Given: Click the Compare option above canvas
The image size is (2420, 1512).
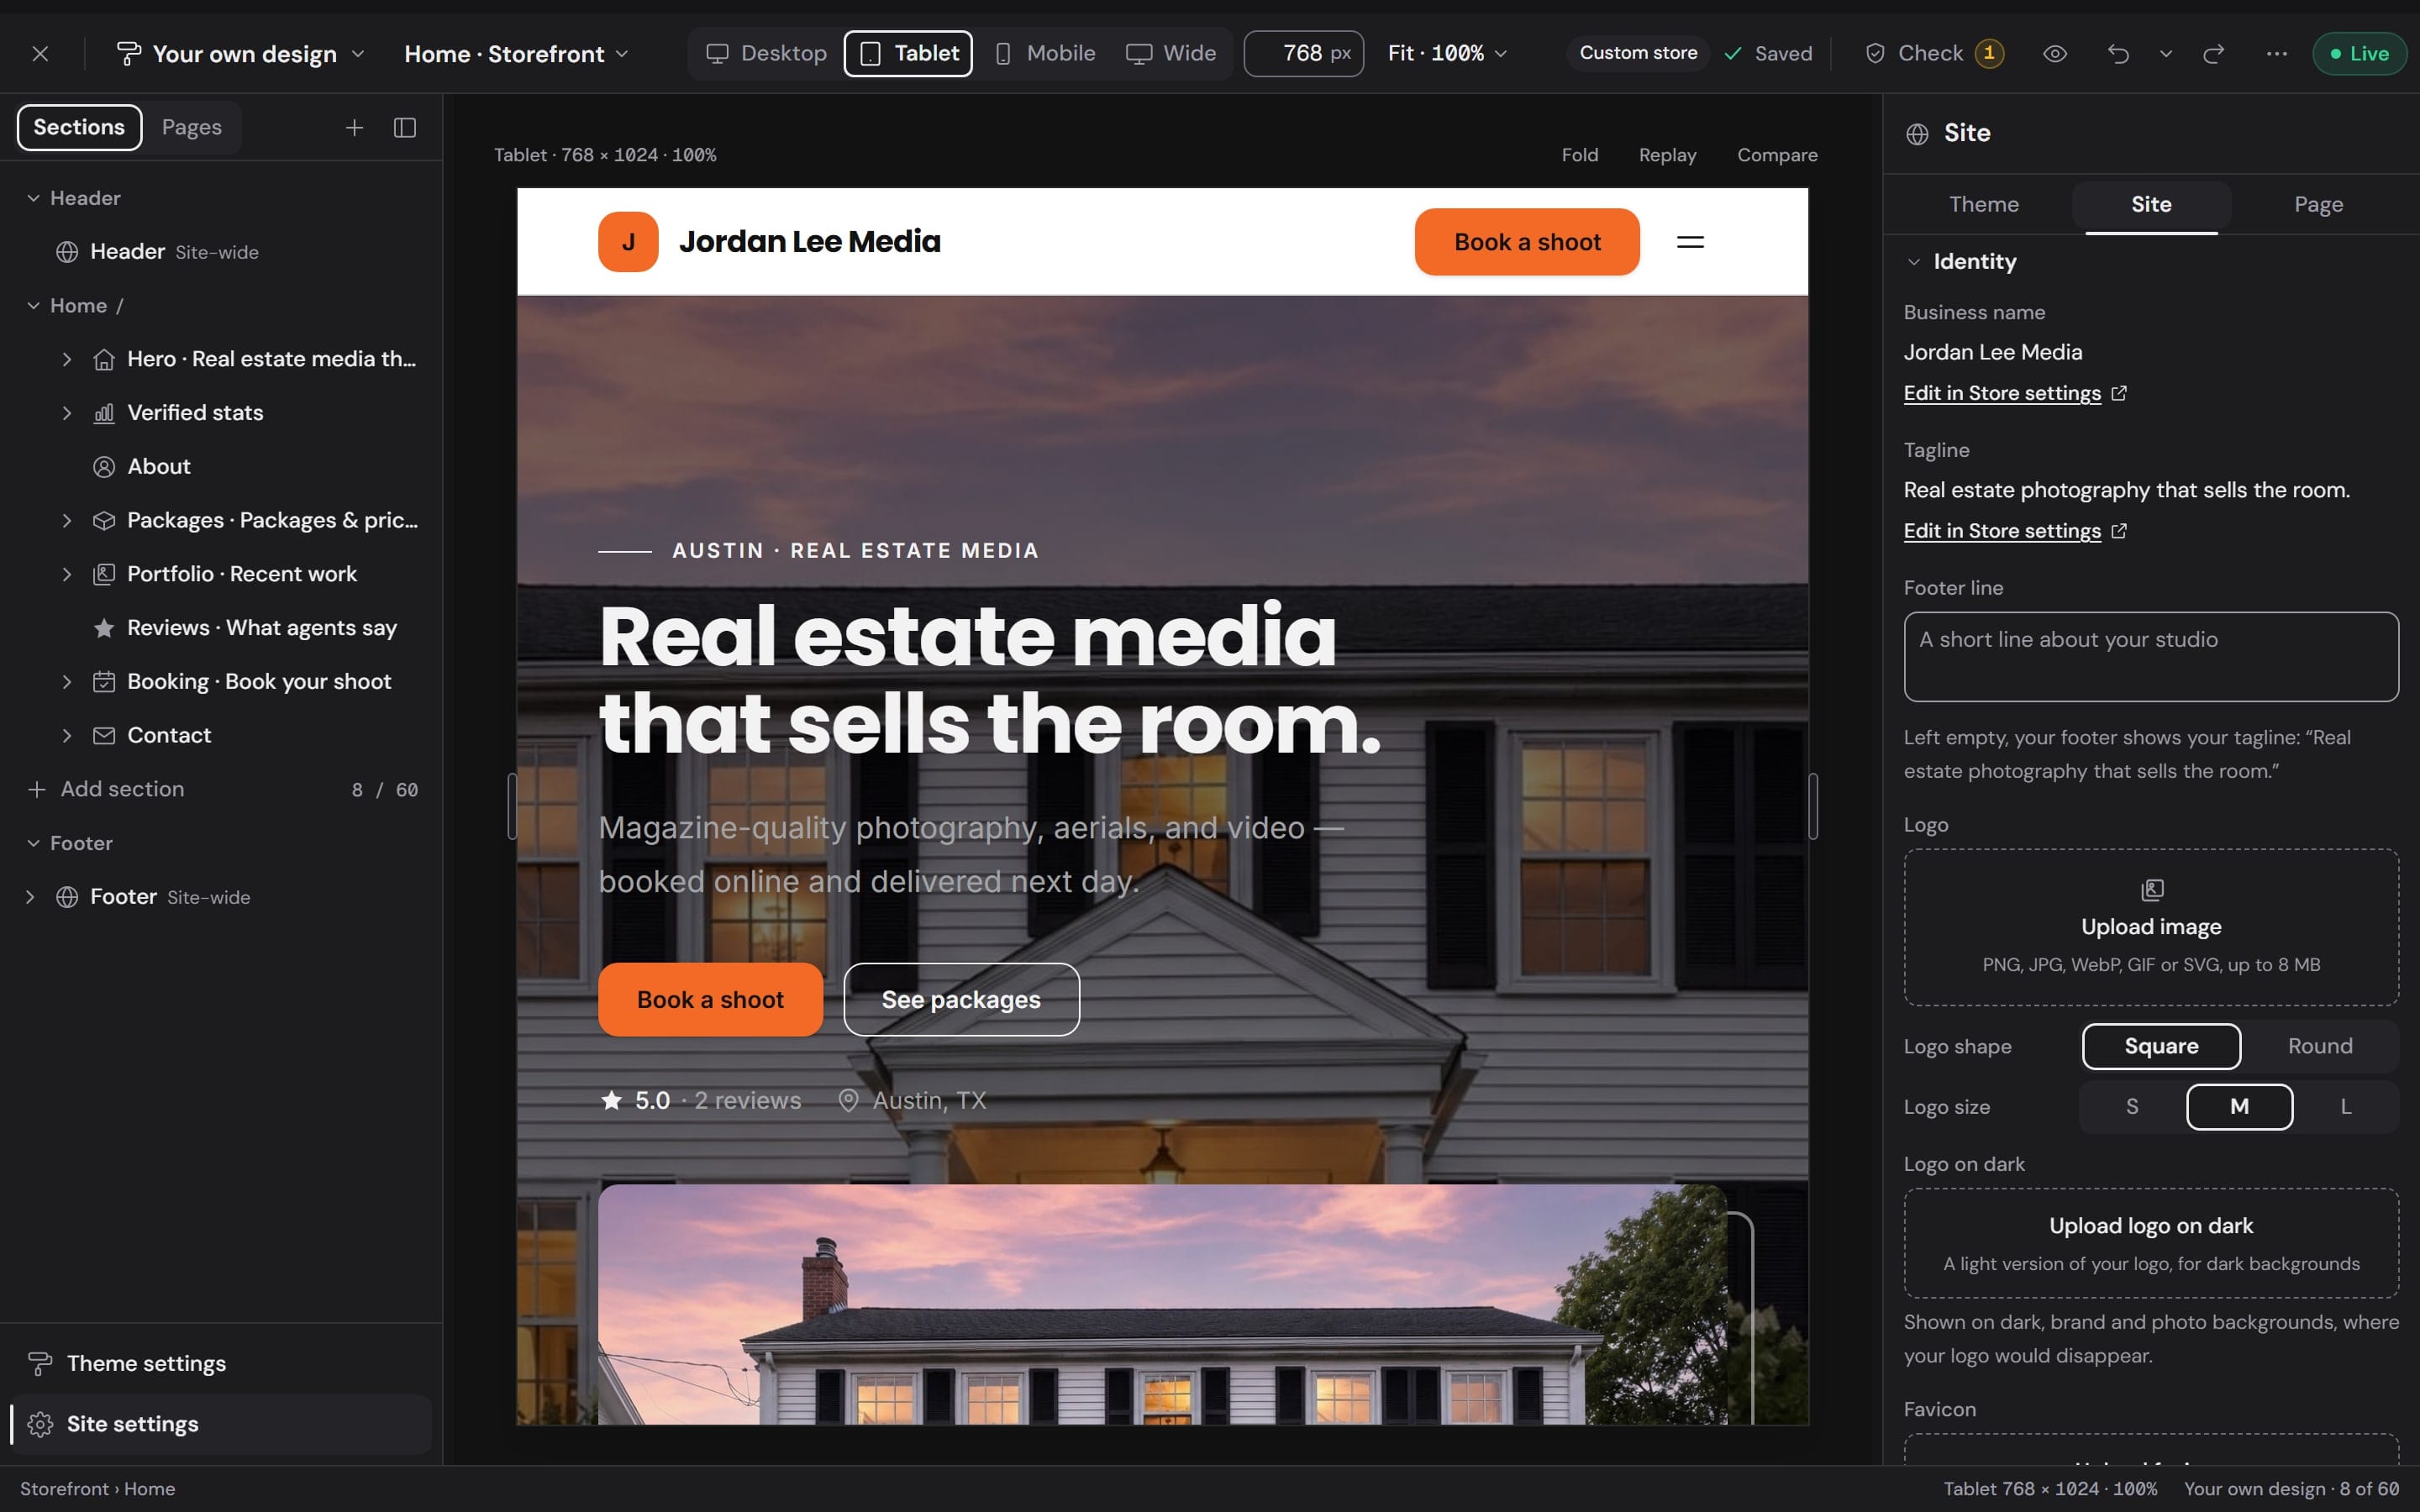Looking at the screenshot, I should [x=1777, y=155].
